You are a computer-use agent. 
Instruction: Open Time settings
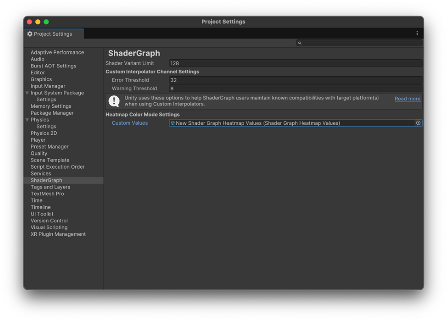coord(36,201)
